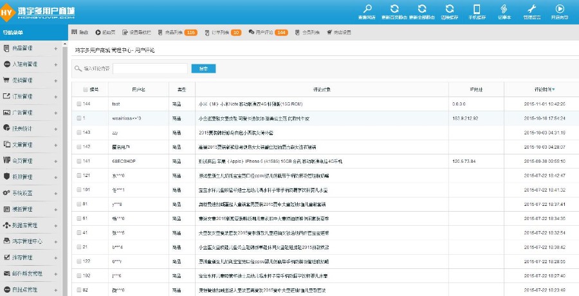
Task: Expand 自提点管理 with its plus sign
Action: point(56,290)
